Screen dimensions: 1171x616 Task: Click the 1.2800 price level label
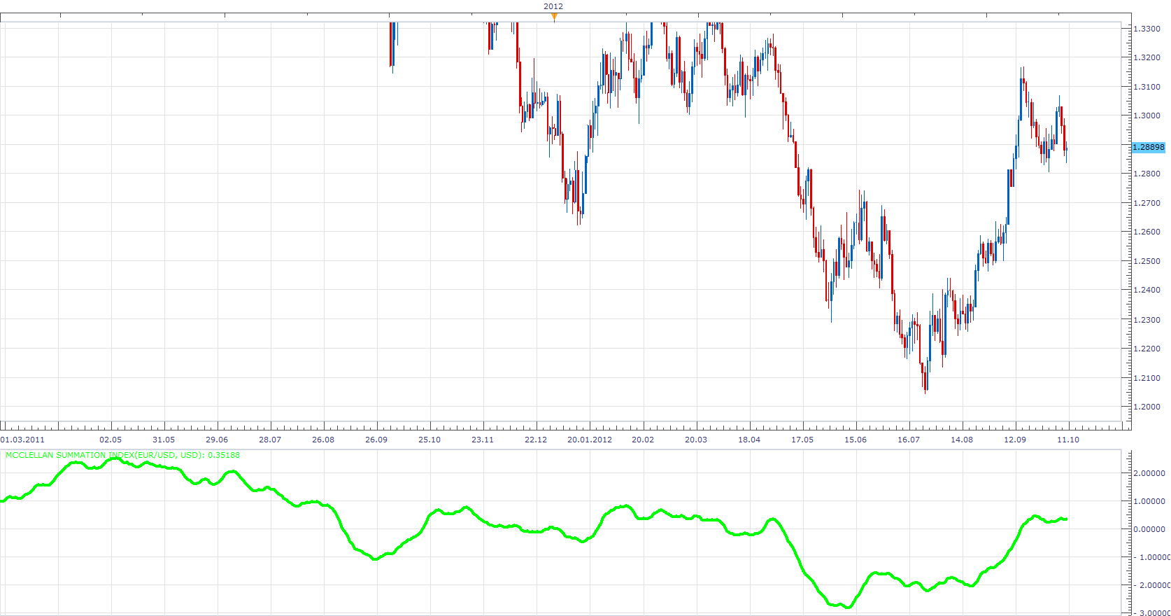pos(1147,174)
